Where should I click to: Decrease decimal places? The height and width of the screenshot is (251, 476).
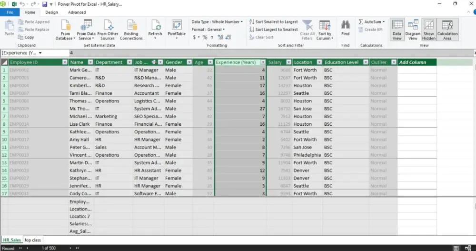coord(228,37)
